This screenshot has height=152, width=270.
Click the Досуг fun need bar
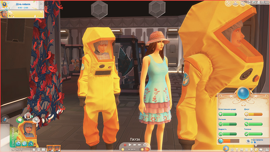(x=253, y=114)
